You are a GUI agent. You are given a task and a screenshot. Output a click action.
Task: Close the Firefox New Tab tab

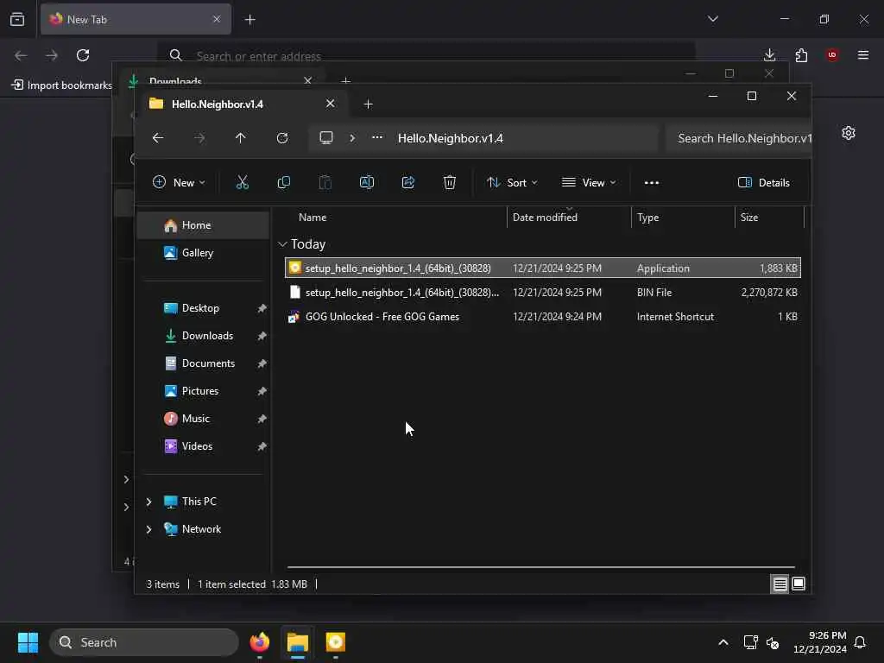(x=217, y=19)
